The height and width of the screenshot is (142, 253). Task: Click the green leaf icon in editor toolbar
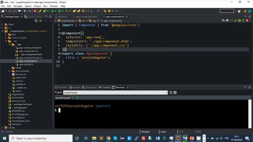point(235,21)
